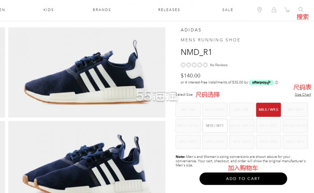Image resolution: width=314 pixels, height=193 pixels.
Task: View the shopping cart icon
Action: 287,10
